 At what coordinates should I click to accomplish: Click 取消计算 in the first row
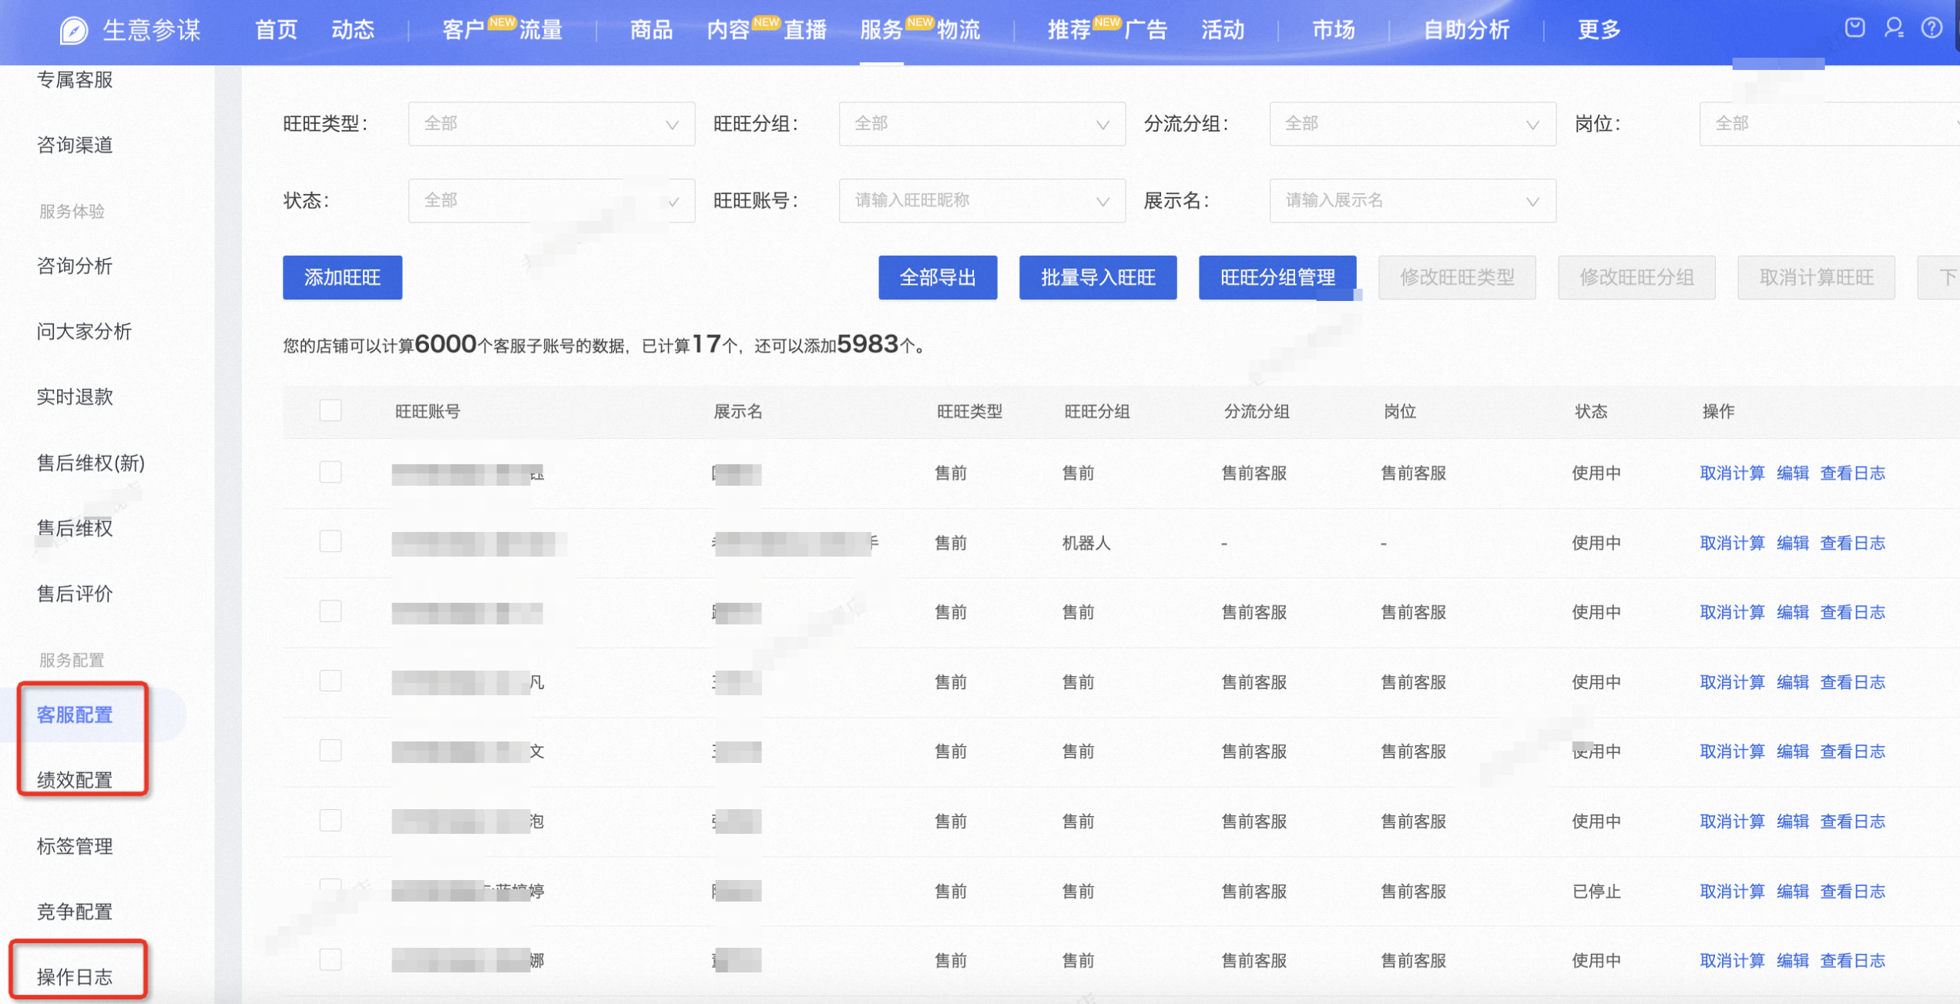pyautogui.click(x=1732, y=473)
